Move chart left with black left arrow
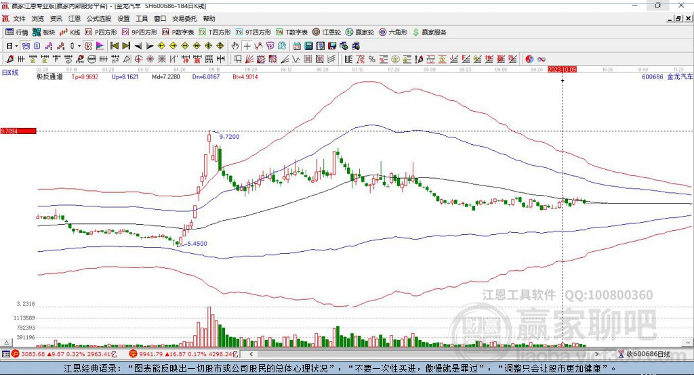694x375 pixels. [138, 46]
